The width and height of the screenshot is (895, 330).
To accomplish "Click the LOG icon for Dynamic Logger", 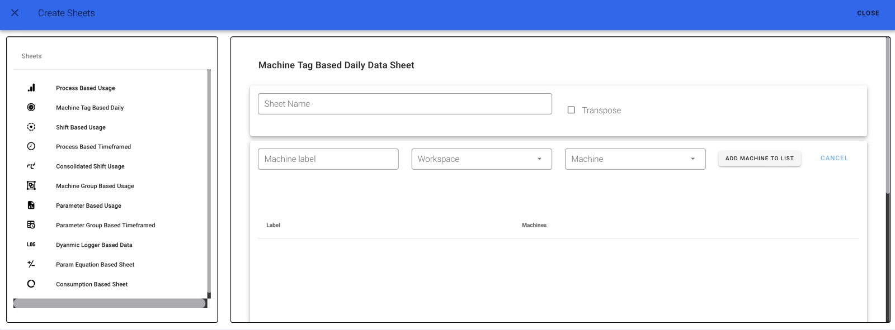I will click(x=31, y=245).
